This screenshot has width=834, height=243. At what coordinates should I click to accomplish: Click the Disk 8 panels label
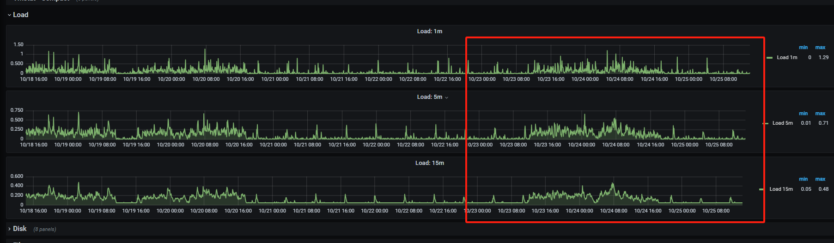pyautogui.click(x=45, y=229)
